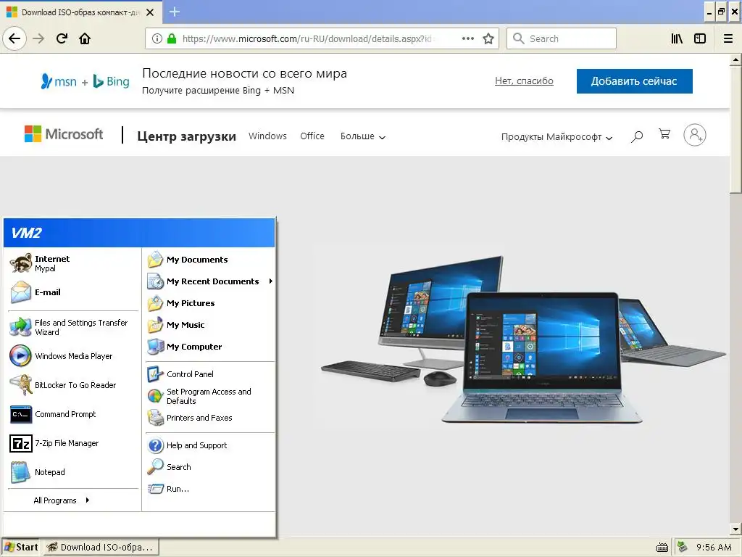Viewport: 742px width, 557px height.
Task: Bookmark this page with the star icon
Action: pyautogui.click(x=488, y=38)
